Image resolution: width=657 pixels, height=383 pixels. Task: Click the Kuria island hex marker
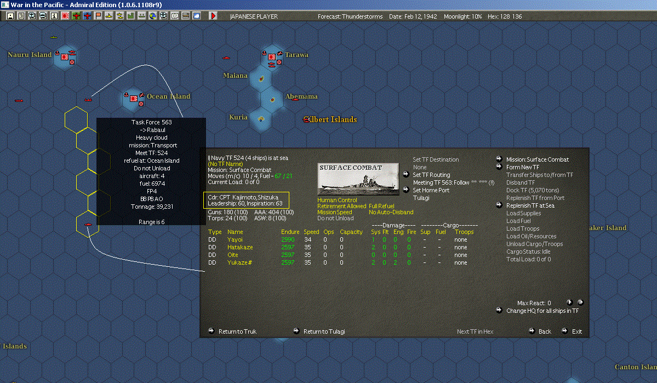(261, 119)
